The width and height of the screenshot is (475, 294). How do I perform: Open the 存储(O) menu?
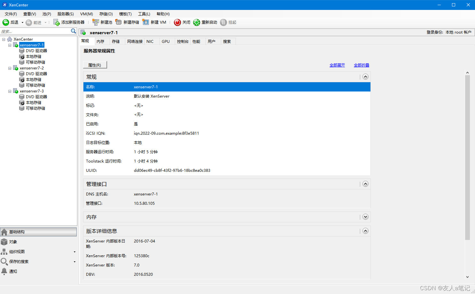106,14
